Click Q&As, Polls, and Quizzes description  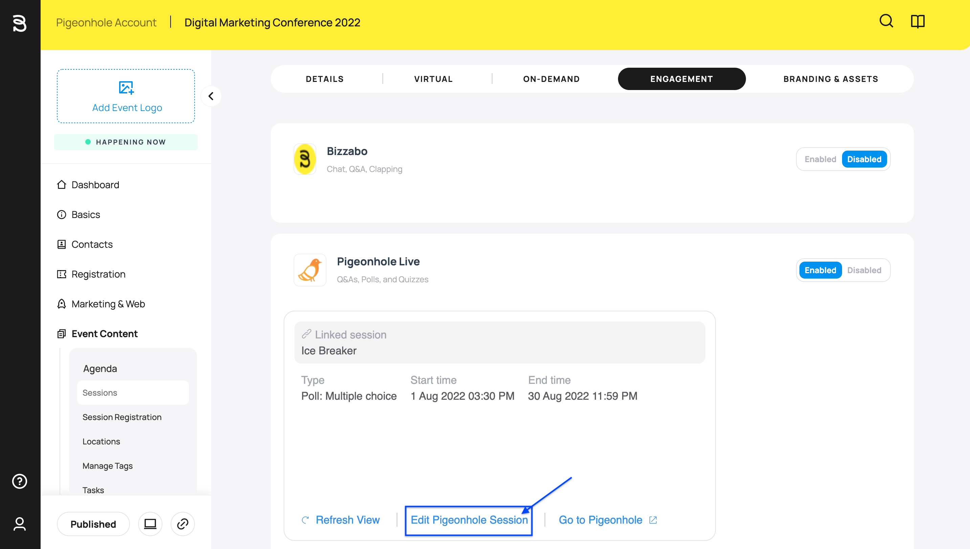point(382,279)
